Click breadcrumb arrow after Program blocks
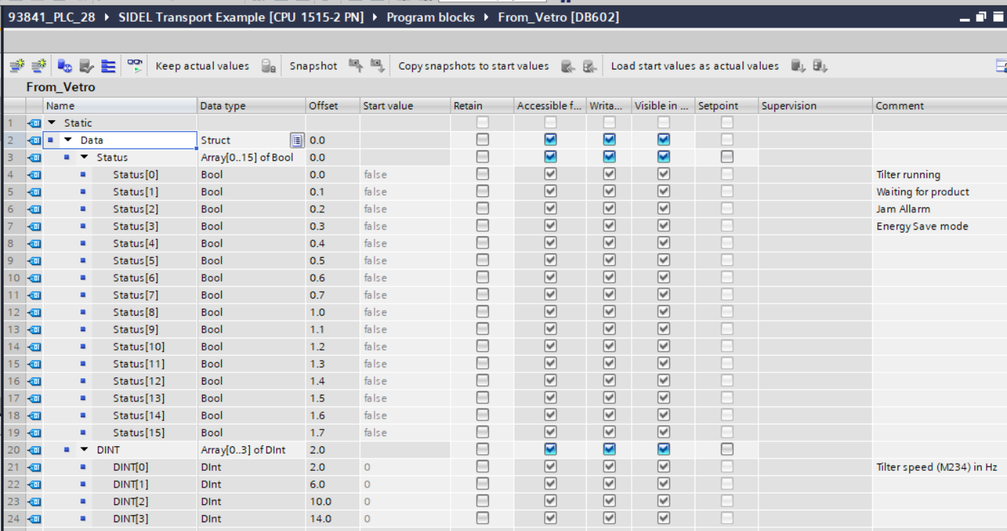 coord(488,17)
